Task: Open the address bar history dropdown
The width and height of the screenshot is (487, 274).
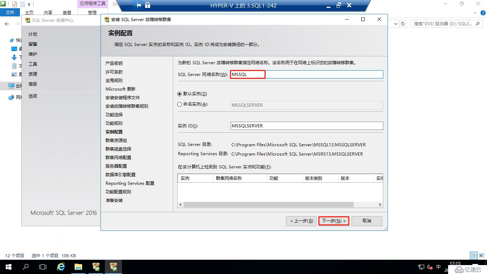Action: 395,24
